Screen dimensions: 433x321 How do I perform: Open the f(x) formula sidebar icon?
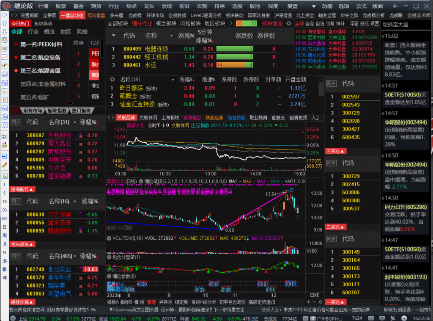point(4,117)
